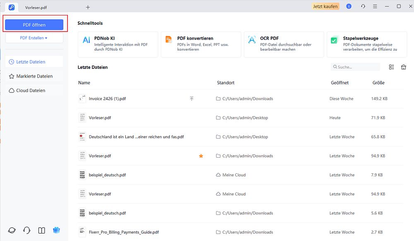Image resolution: width=414 pixels, height=241 pixels.
Task: Click the Suche search field
Action: 355,67
